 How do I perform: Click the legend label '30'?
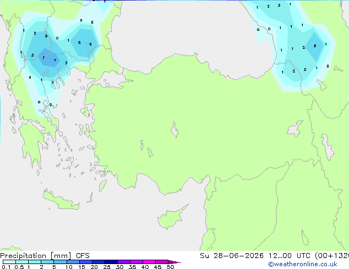tap(119, 267)
